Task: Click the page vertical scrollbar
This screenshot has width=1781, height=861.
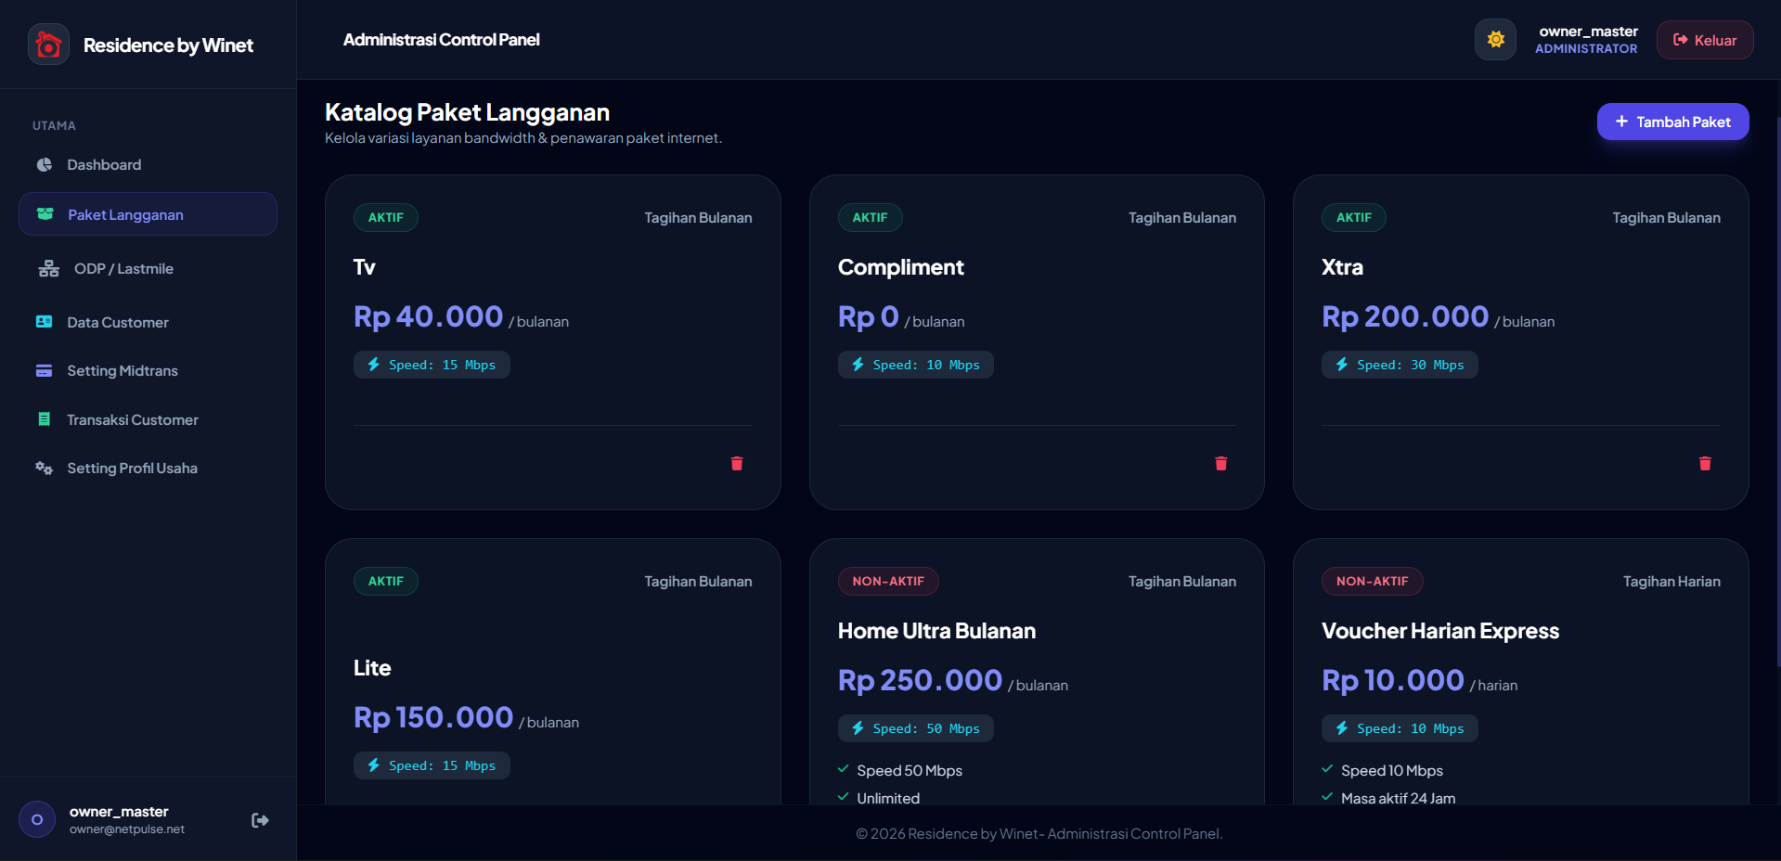Action: 1777,390
